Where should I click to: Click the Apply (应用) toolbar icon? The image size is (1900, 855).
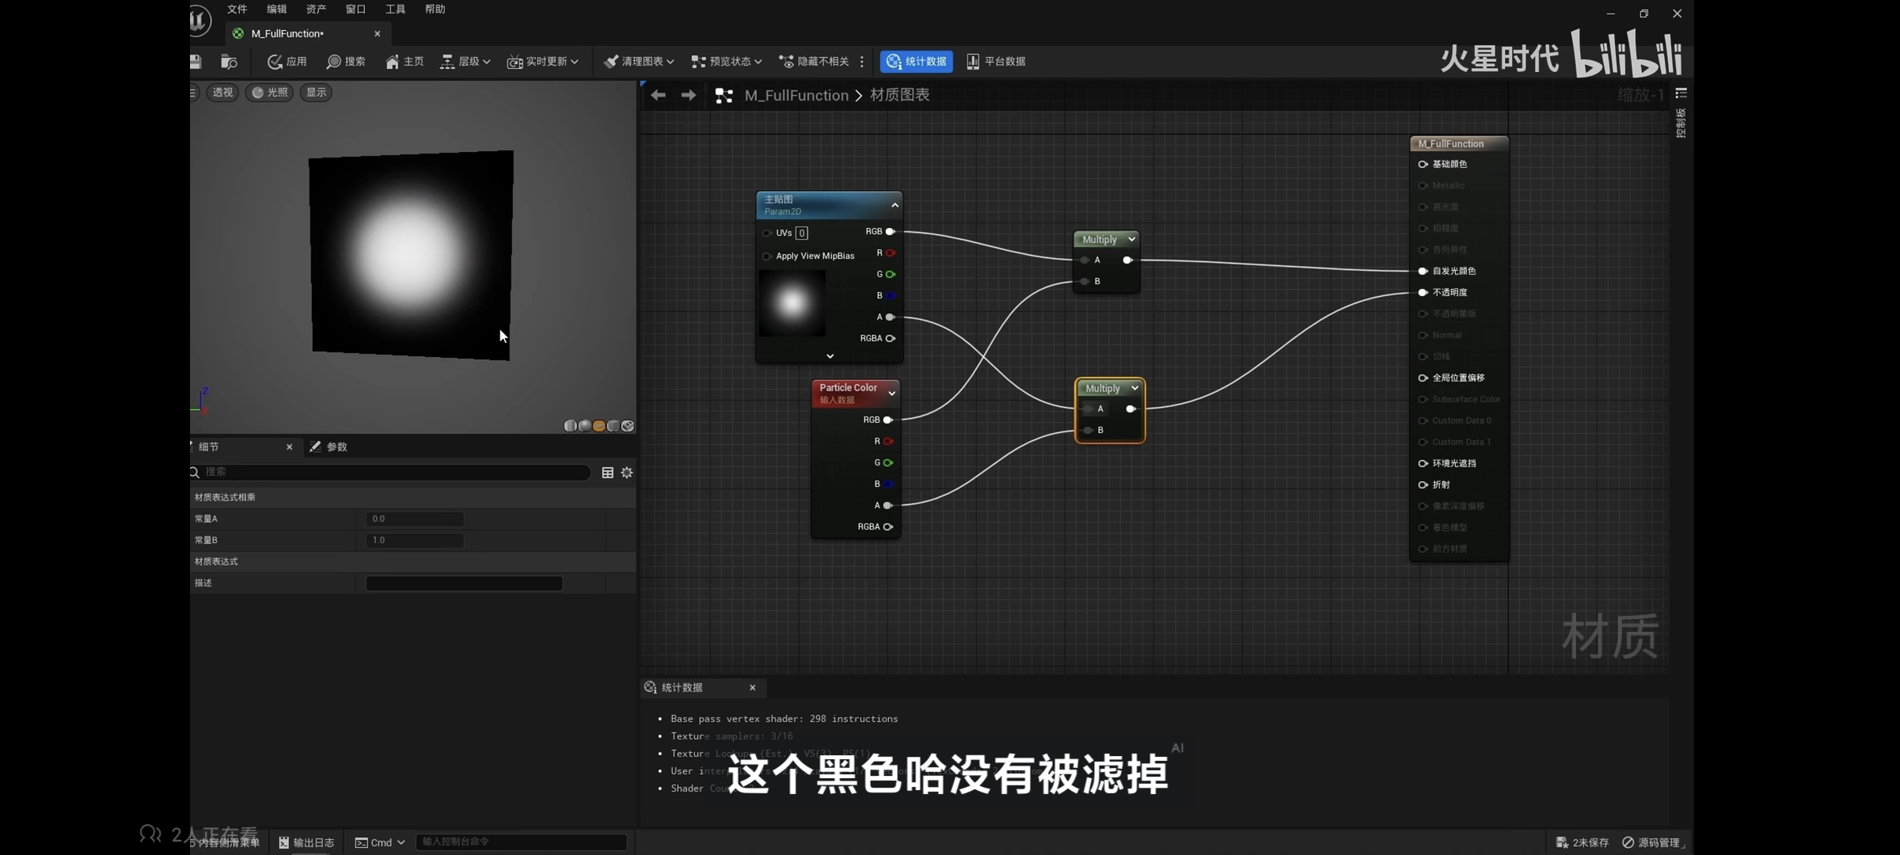click(275, 62)
